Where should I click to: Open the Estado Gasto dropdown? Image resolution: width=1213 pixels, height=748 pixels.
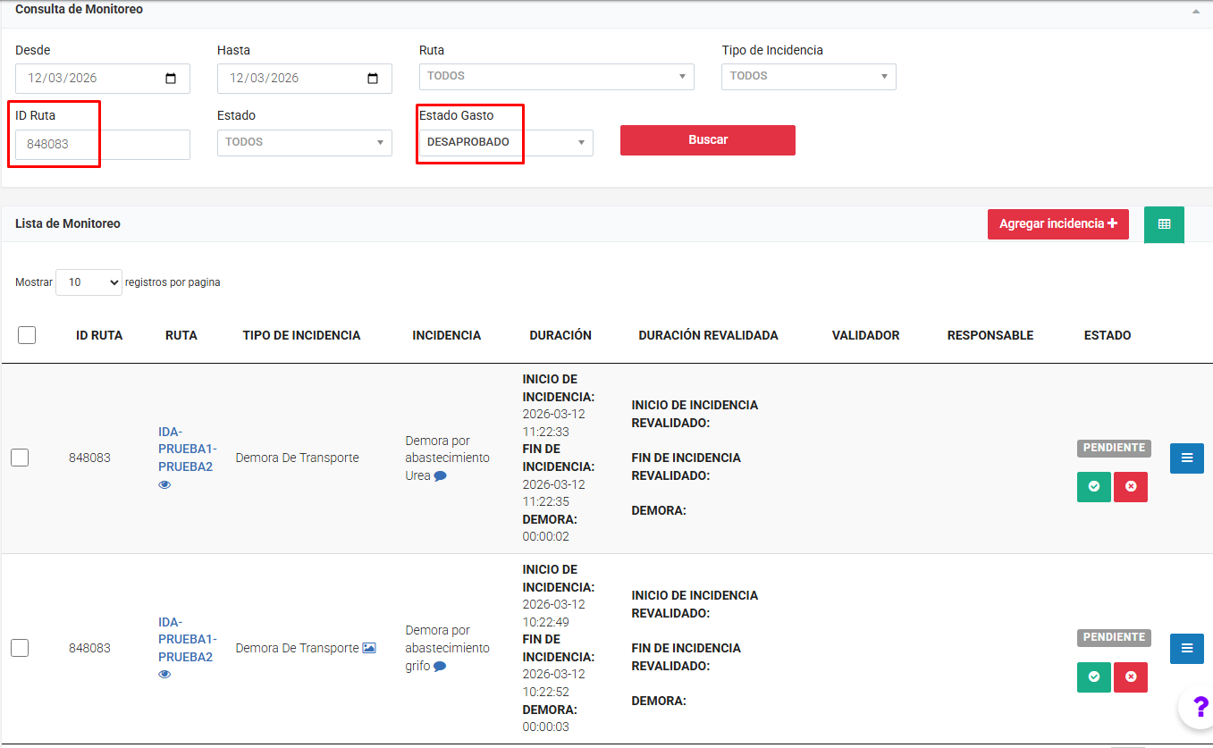pyautogui.click(x=505, y=143)
